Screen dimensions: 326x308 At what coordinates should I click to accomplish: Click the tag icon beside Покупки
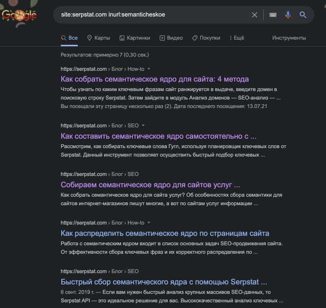pos(195,38)
